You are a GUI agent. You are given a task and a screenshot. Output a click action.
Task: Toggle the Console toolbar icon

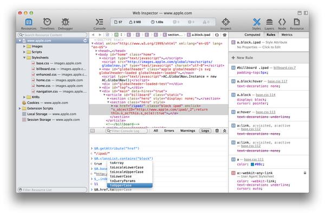tap(100, 22)
